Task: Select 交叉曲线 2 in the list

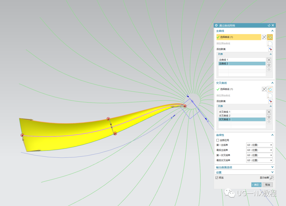Action: 242,116
